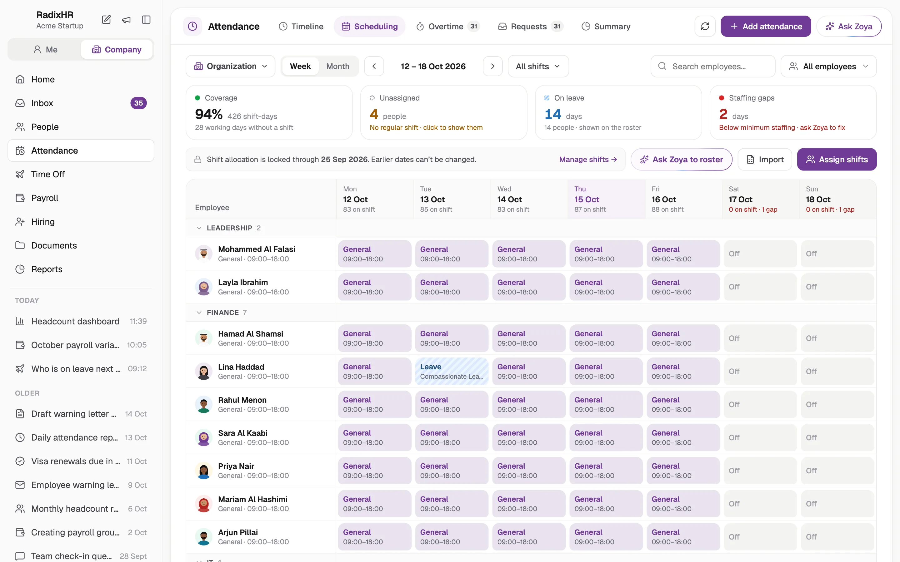Click Assign shifts button
Screen dimensions: 900x562
[837, 160]
